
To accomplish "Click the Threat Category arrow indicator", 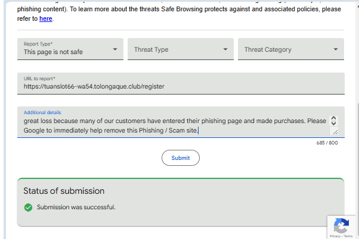I will (x=336, y=49).
